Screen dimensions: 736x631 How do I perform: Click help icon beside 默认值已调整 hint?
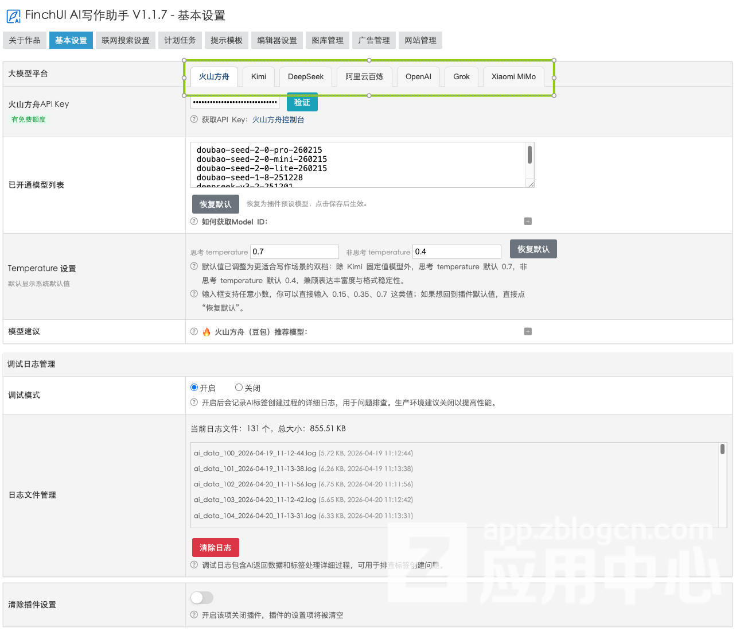194,266
